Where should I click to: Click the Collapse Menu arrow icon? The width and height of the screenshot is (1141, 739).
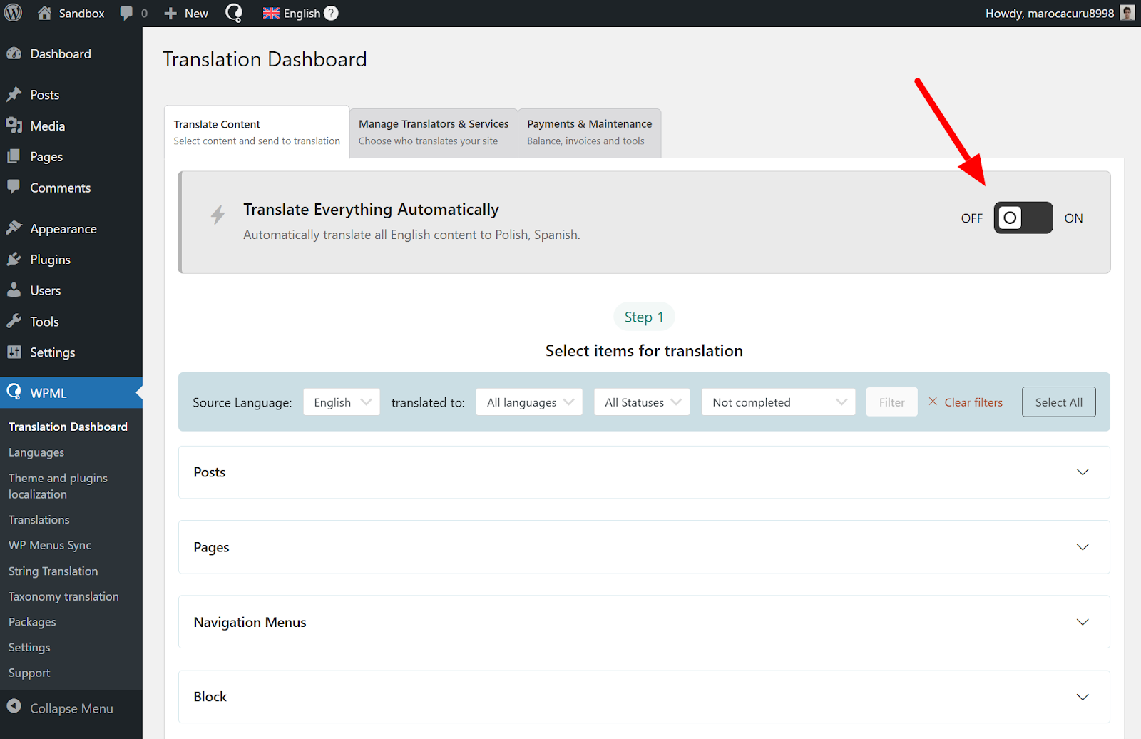point(14,706)
